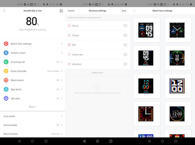This screenshot has width=195, height=145.
Task: Tap Android recents button under Watch face settings
Action: coord(176,141)
